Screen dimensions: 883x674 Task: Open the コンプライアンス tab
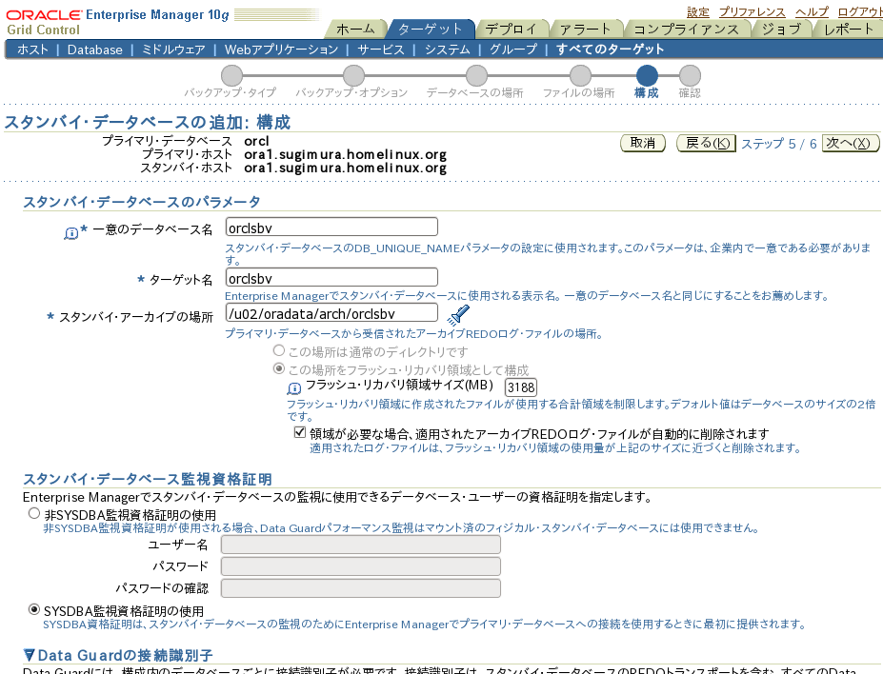pyautogui.click(x=687, y=30)
